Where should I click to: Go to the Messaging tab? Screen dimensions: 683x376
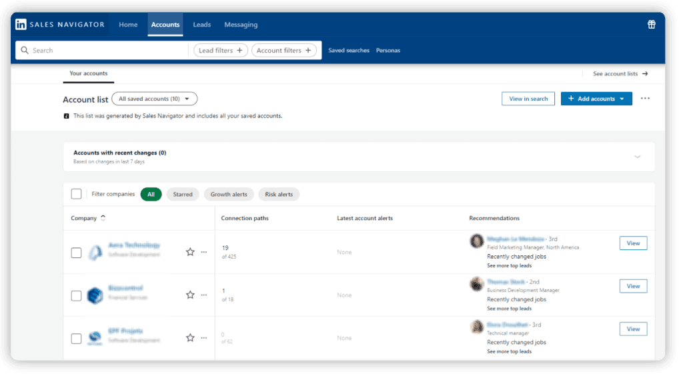pyautogui.click(x=241, y=25)
